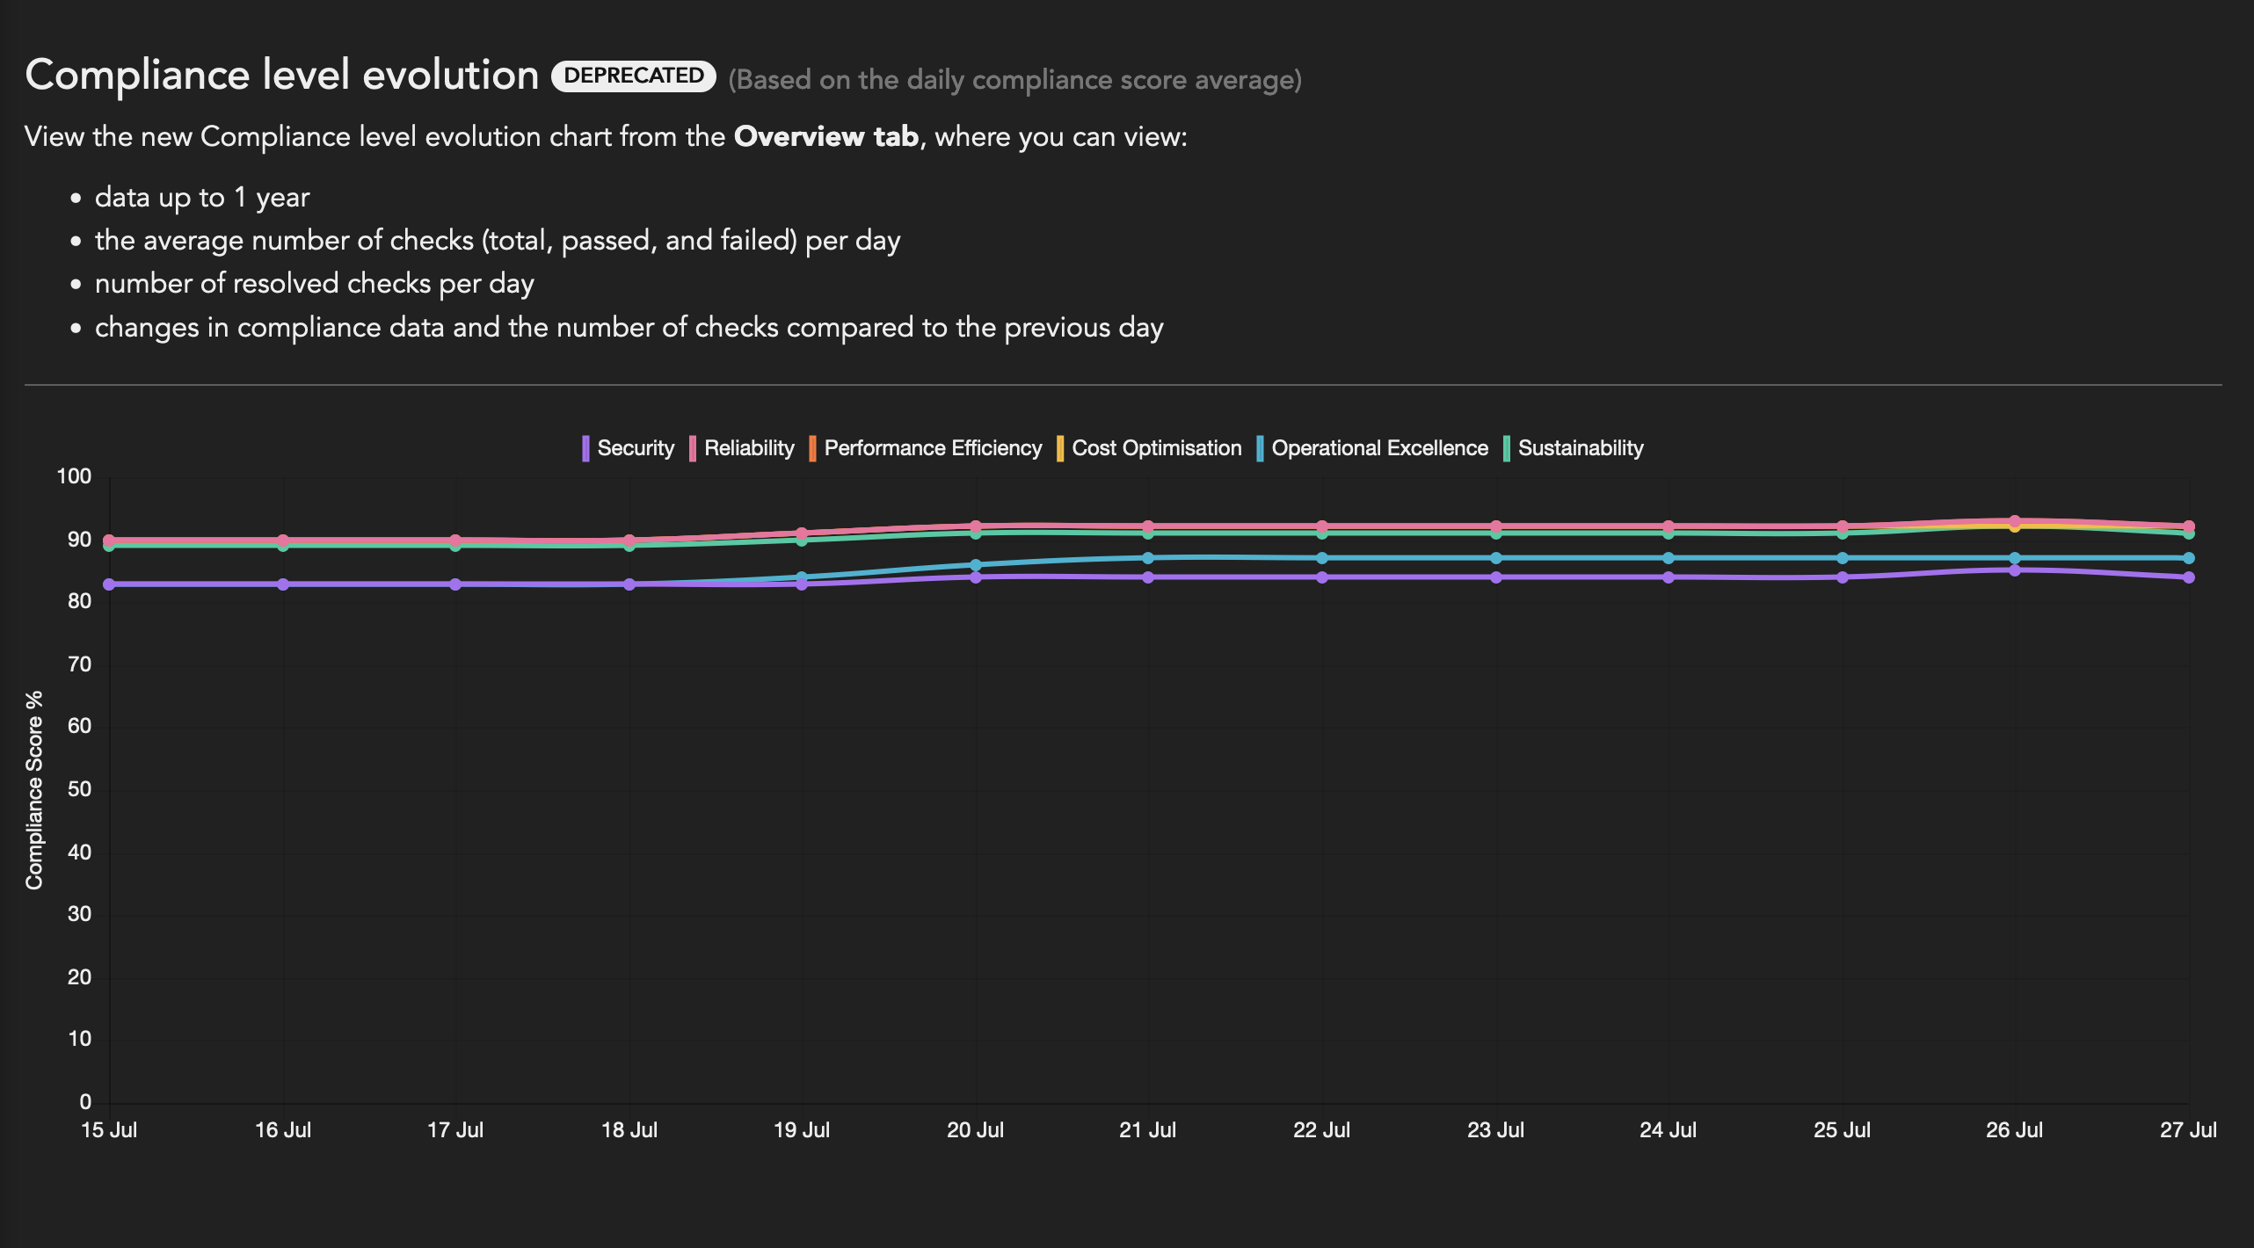Toggle the Cost Optimisation line display
The height and width of the screenshot is (1248, 2254).
1155,447
